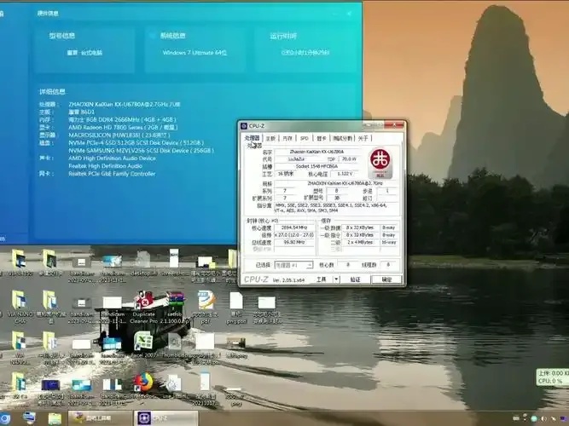Click the CPU-Z Tools (工具) button
The image size is (569, 426).
pos(322,279)
